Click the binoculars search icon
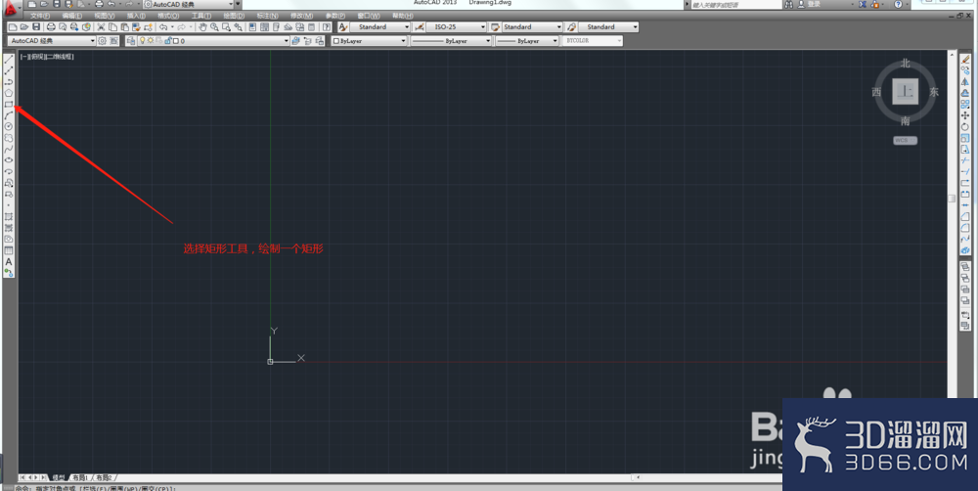Image resolution: width=978 pixels, height=491 pixels. pyautogui.click(x=789, y=4)
